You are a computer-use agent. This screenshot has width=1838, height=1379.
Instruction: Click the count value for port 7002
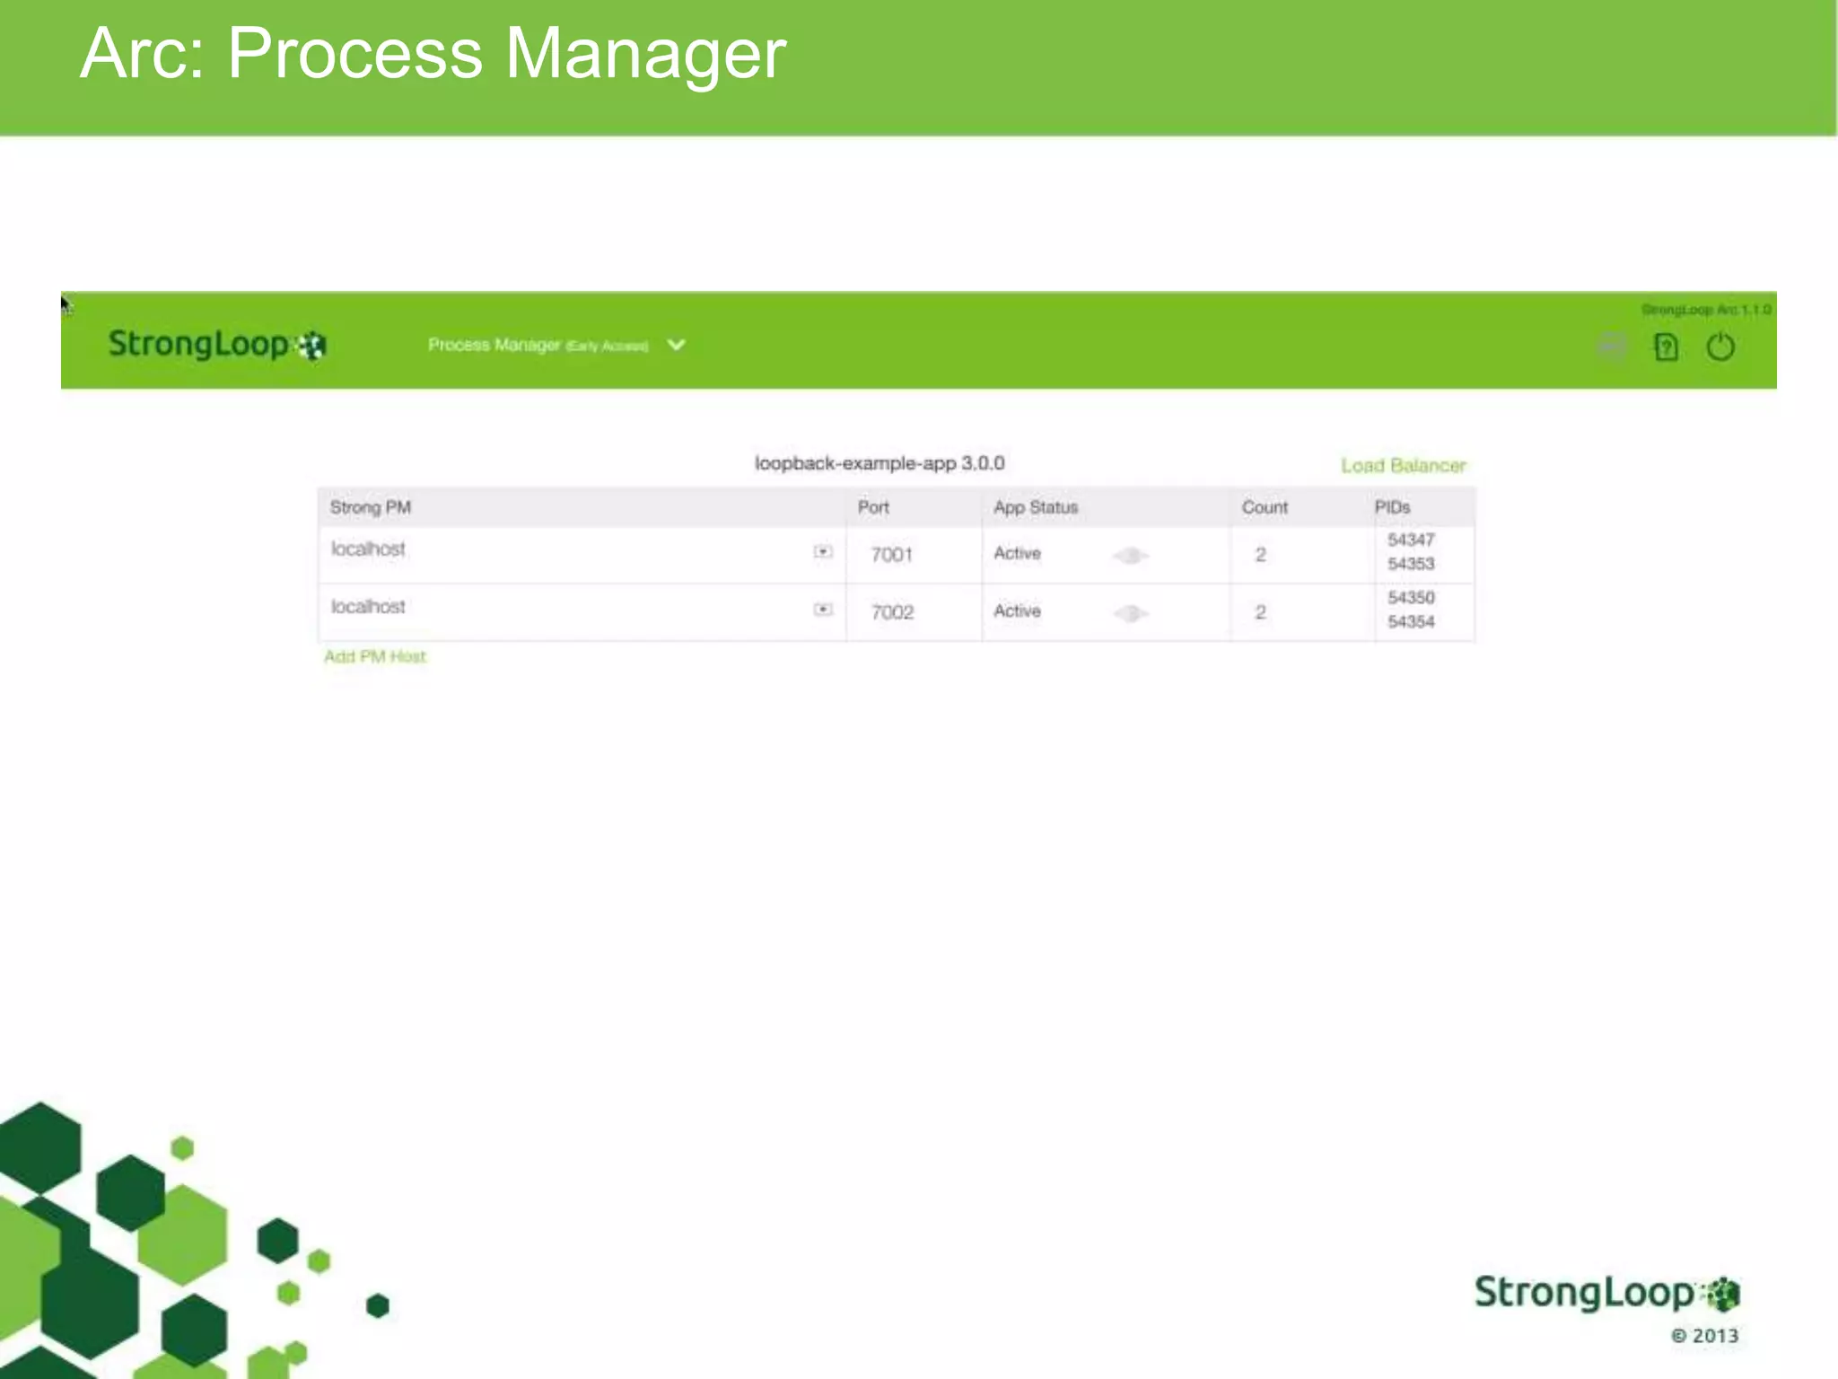pyautogui.click(x=1260, y=612)
